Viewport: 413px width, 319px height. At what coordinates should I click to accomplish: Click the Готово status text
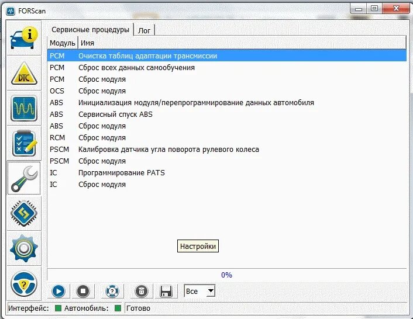(138, 308)
